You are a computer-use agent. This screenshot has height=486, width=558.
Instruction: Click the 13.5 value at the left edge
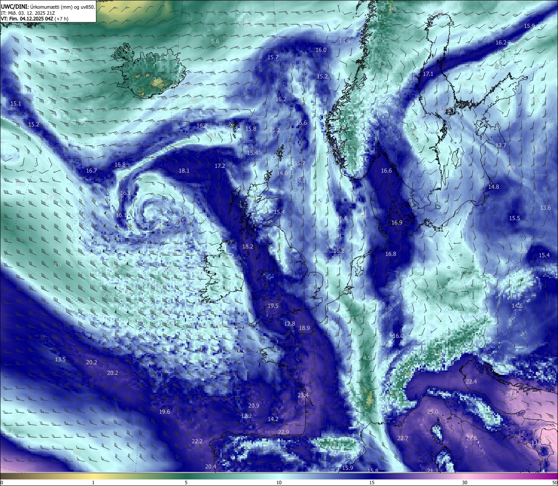pyautogui.click(x=60, y=360)
